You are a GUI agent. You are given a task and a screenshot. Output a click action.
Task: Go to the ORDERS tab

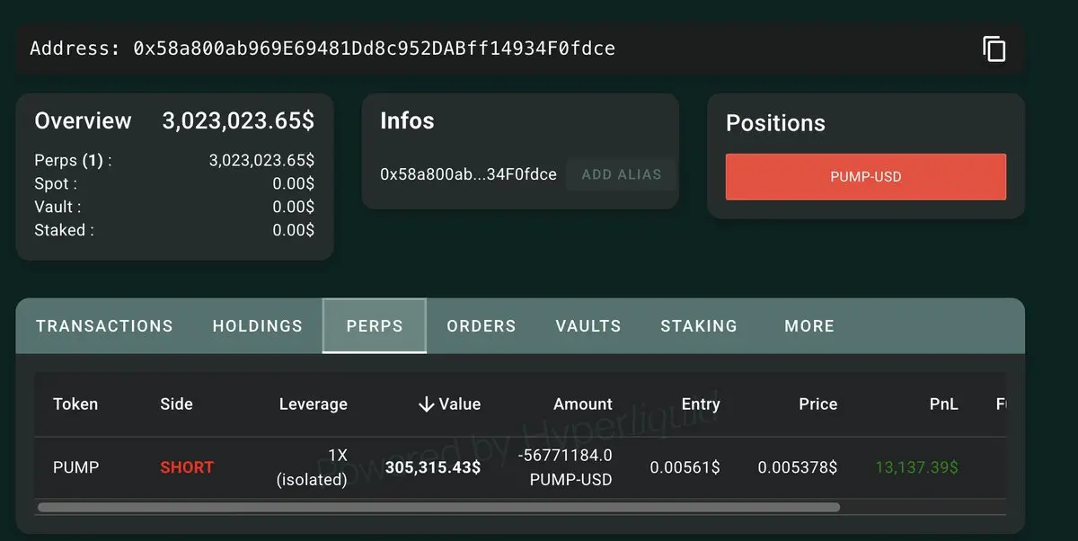[482, 326]
